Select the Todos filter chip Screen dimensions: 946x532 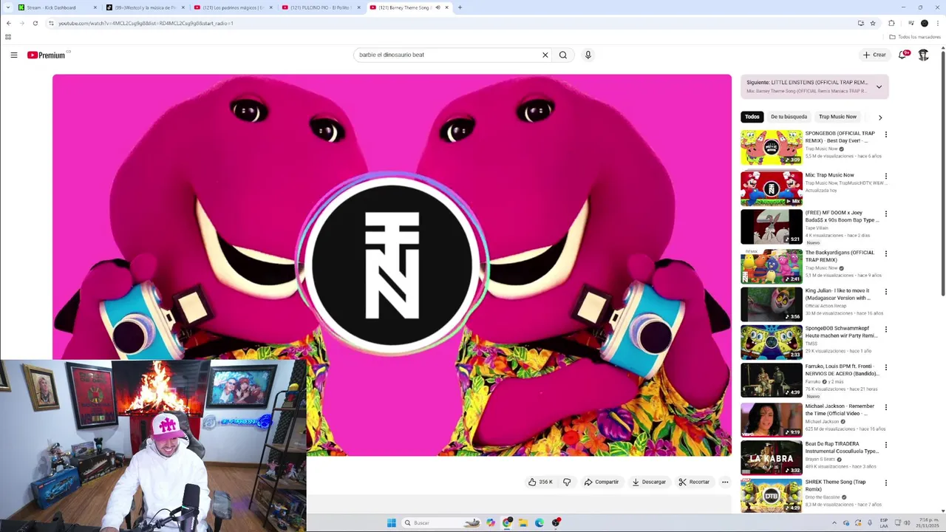pyautogui.click(x=752, y=117)
